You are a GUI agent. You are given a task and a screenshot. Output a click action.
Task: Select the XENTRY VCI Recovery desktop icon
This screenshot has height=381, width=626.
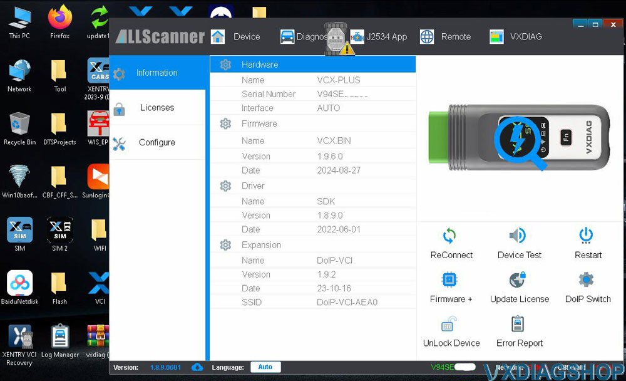click(x=19, y=345)
